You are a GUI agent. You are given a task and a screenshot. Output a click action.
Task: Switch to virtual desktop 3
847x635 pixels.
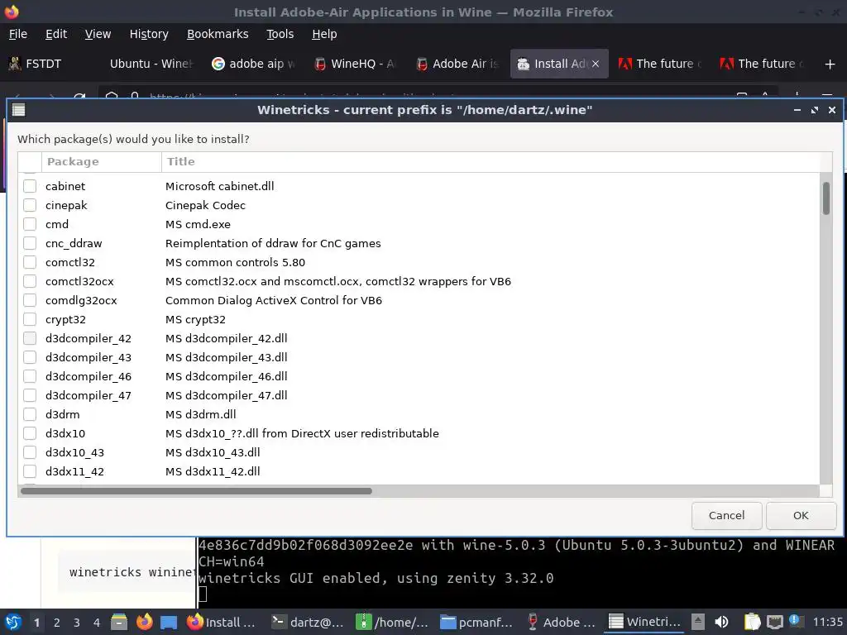[x=77, y=623]
